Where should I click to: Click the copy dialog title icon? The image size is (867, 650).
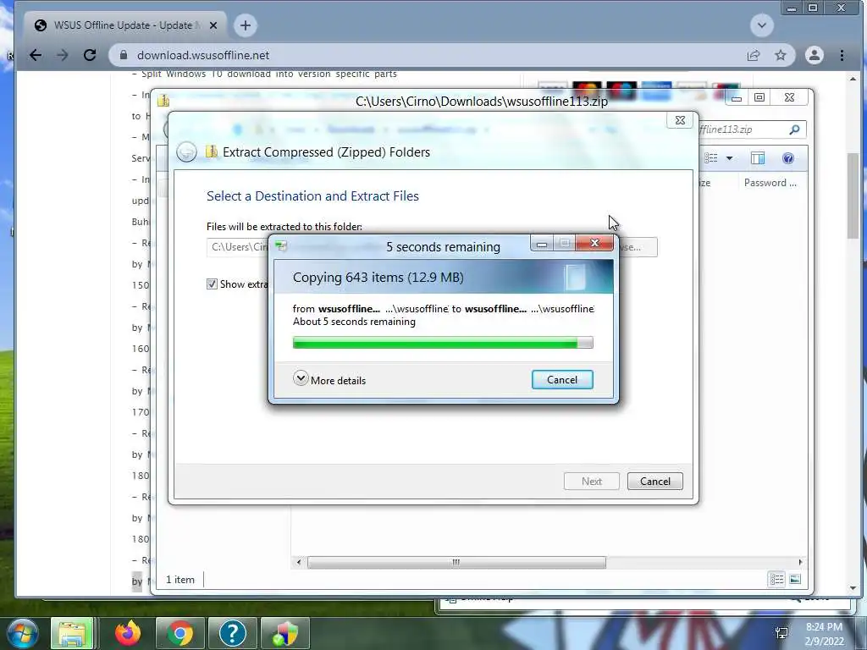pyautogui.click(x=281, y=246)
